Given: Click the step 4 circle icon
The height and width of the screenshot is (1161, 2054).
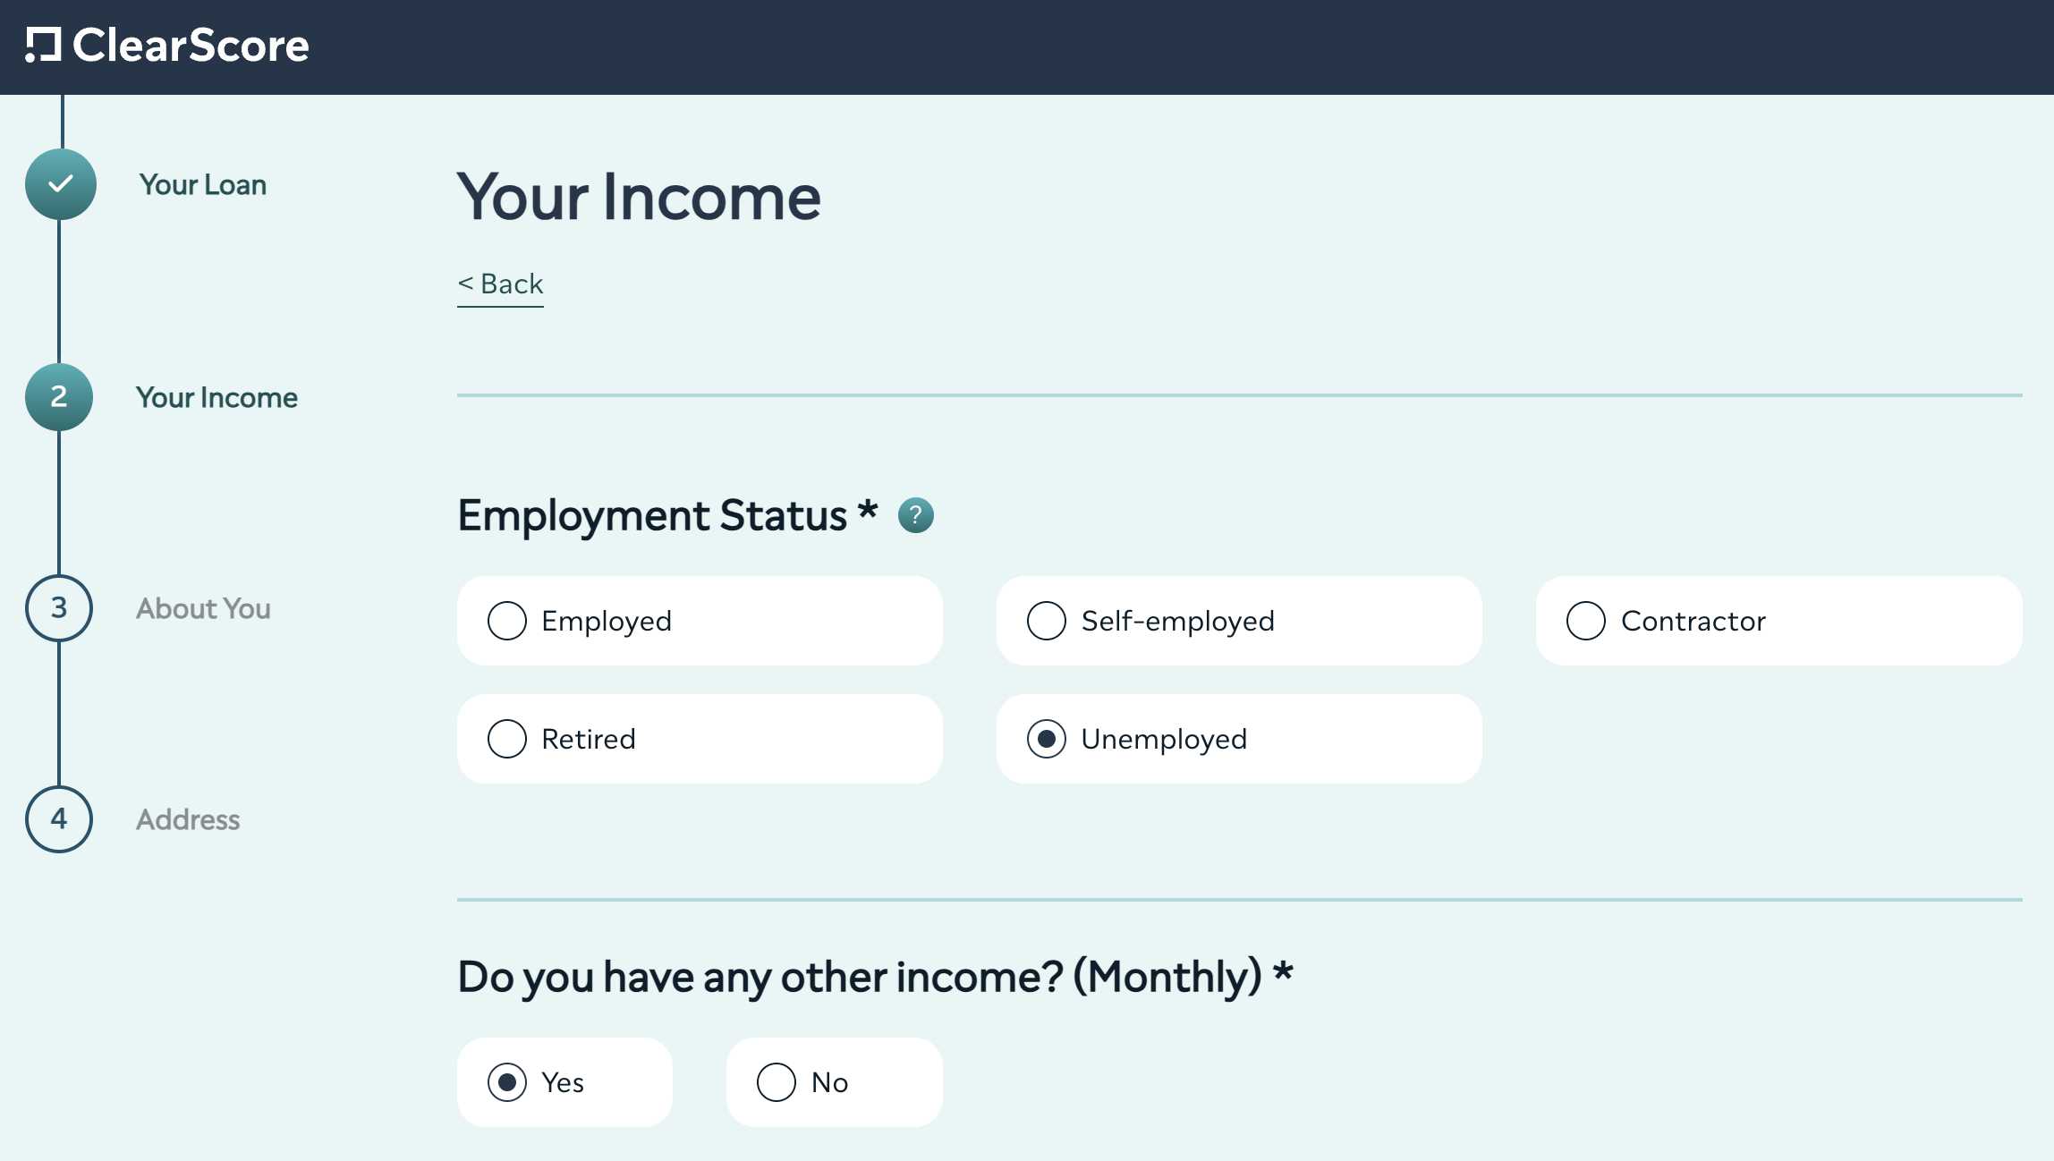Looking at the screenshot, I should click(59, 819).
